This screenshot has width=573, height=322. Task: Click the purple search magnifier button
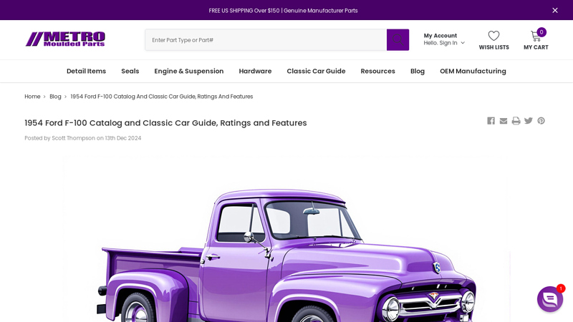pyautogui.click(x=398, y=40)
